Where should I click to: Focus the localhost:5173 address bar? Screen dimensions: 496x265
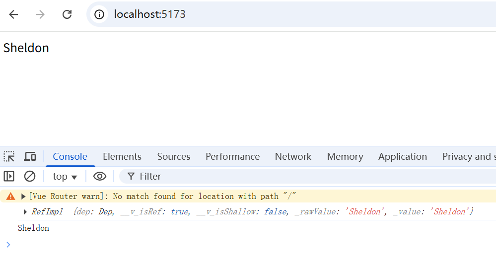click(x=291, y=14)
